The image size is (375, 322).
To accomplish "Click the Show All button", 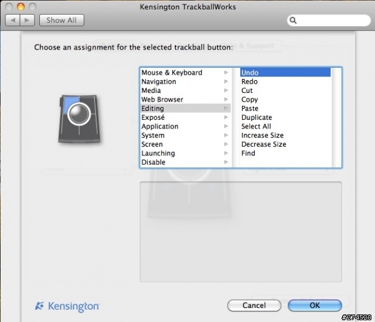I will [62, 20].
